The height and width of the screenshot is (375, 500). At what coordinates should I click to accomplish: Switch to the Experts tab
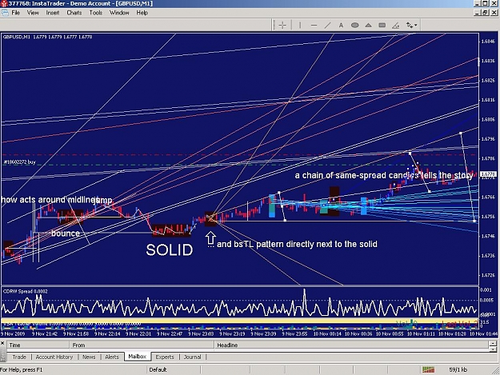(165, 357)
